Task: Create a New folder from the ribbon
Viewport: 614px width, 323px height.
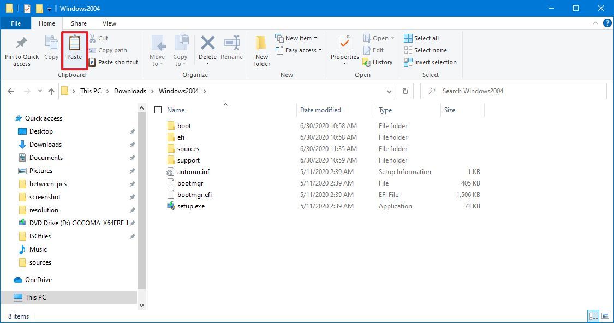Action: pyautogui.click(x=261, y=50)
